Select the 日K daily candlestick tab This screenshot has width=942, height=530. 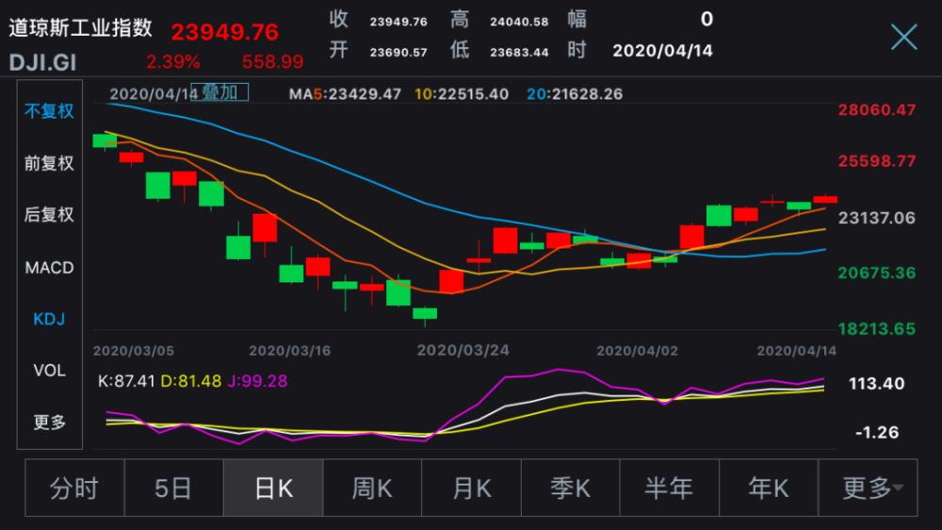coord(273,488)
